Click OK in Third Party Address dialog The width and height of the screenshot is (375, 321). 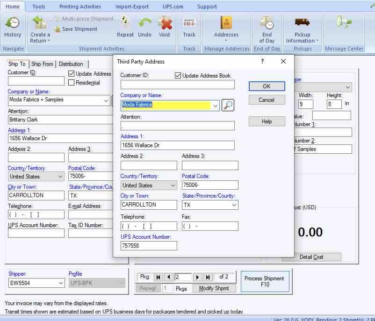click(267, 86)
